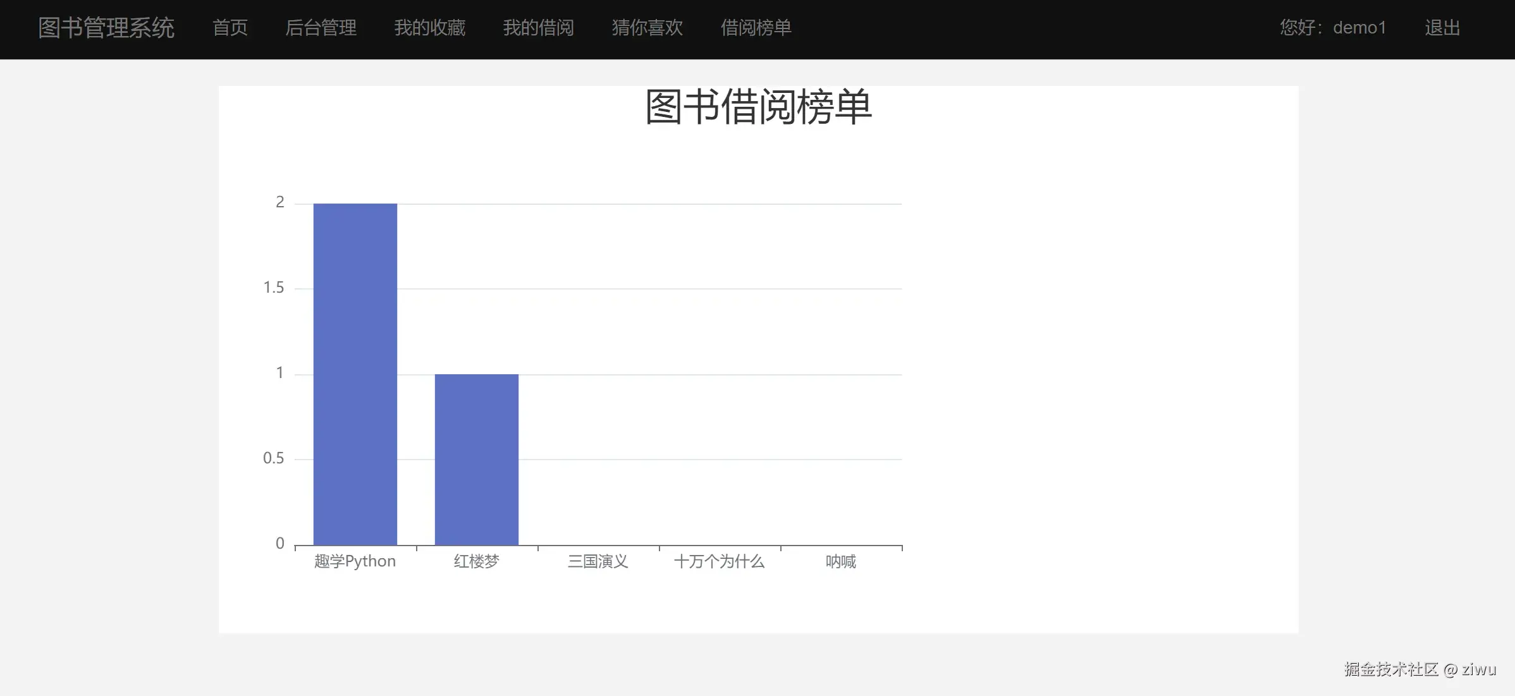Click the 您好：demo1 user label
Screen dimensions: 1515x696
(1333, 28)
